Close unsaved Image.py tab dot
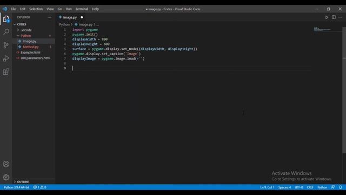This screenshot has width=346, height=195. click(x=82, y=17)
